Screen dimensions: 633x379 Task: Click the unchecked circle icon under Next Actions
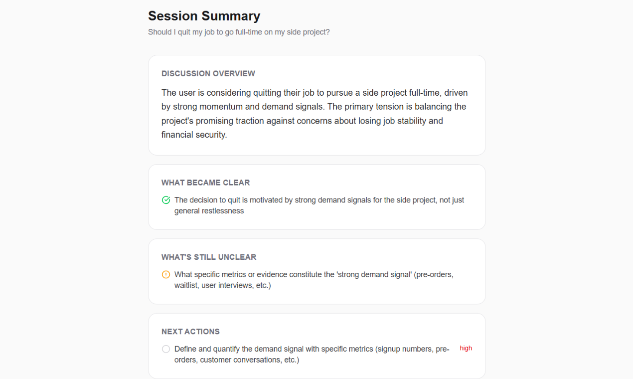click(165, 349)
